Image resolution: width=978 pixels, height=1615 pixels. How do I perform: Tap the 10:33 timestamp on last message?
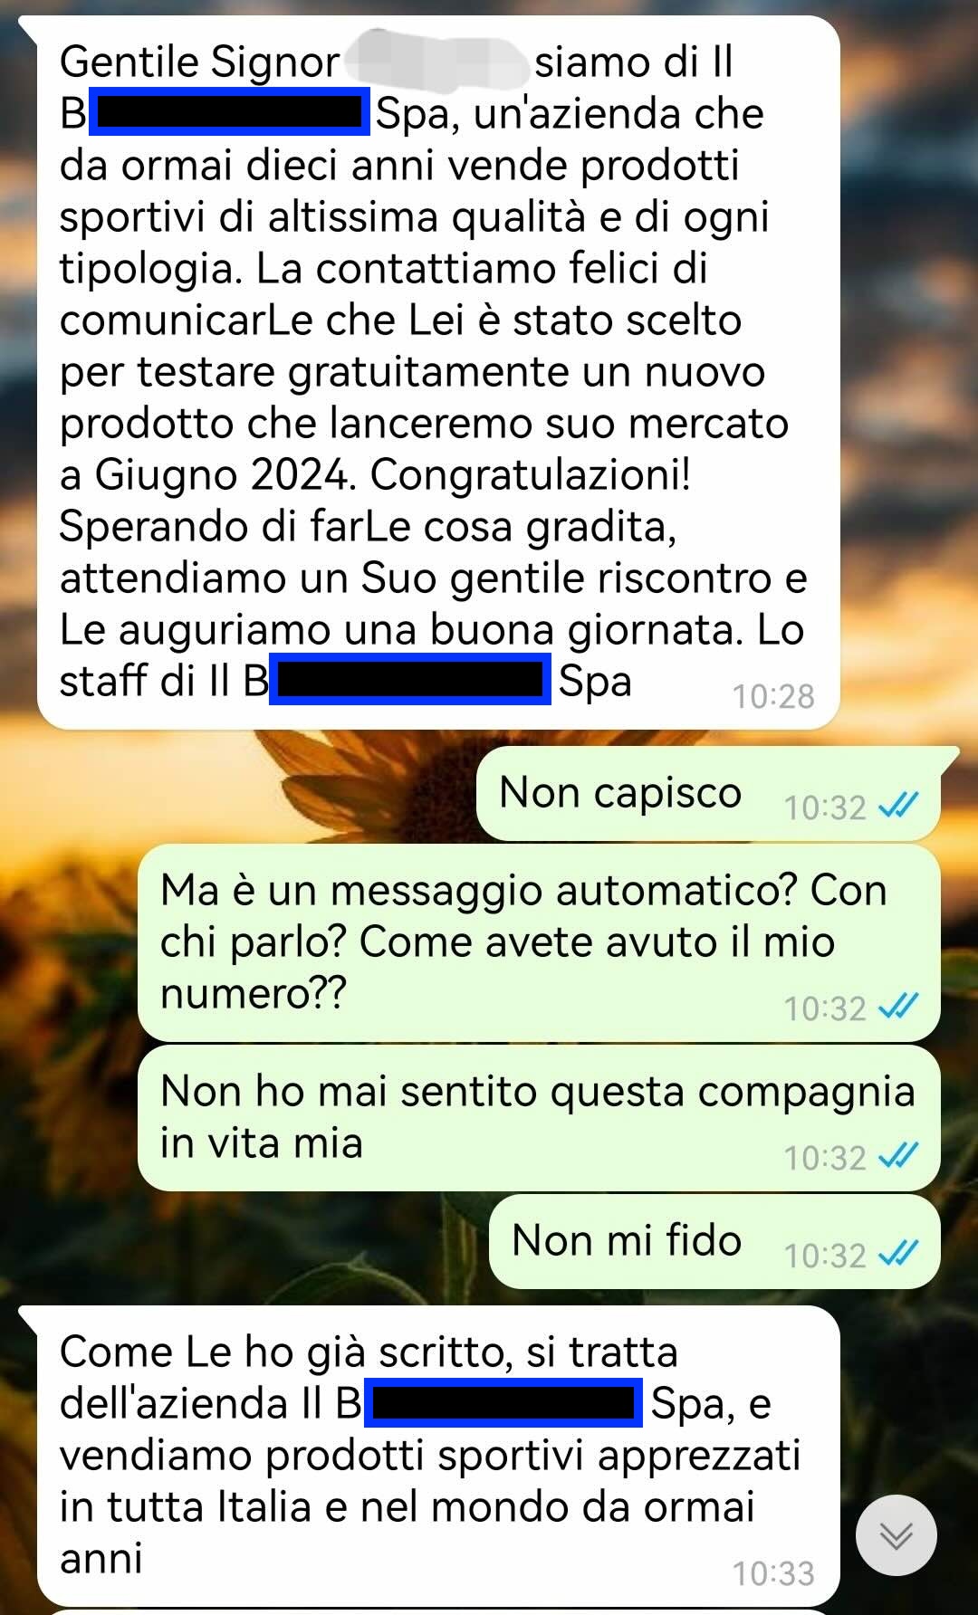point(773,1573)
